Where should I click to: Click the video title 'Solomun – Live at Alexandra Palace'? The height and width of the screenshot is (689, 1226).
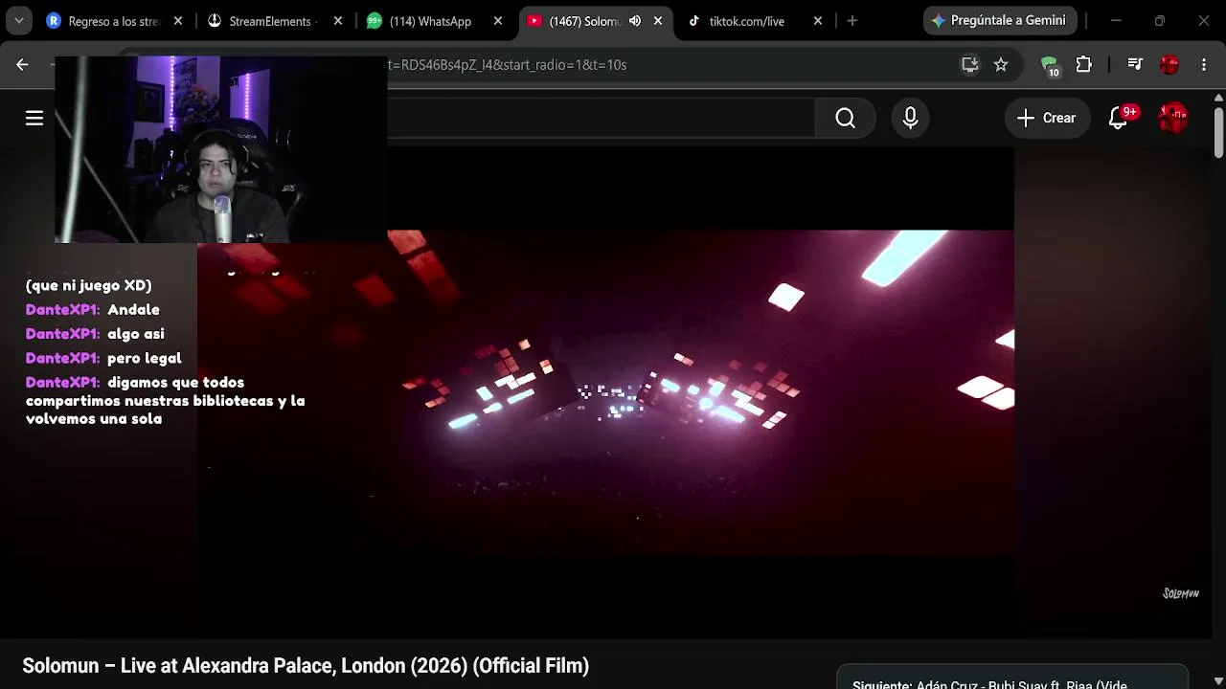pos(306,666)
